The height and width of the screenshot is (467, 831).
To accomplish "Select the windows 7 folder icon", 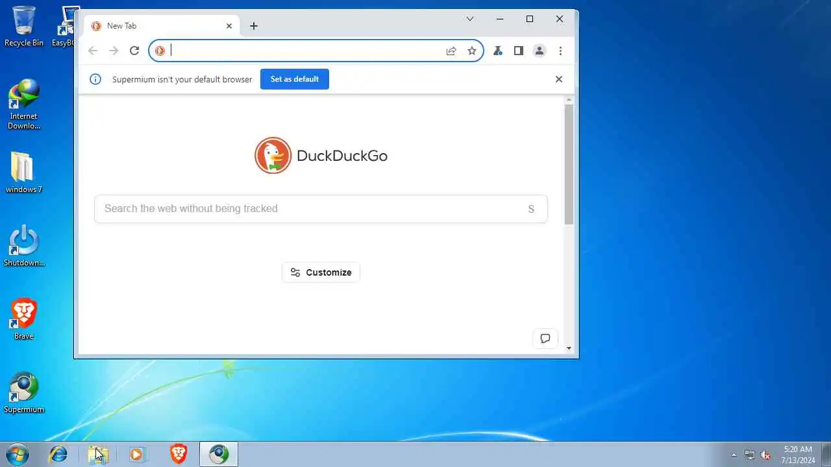I will click(24, 173).
